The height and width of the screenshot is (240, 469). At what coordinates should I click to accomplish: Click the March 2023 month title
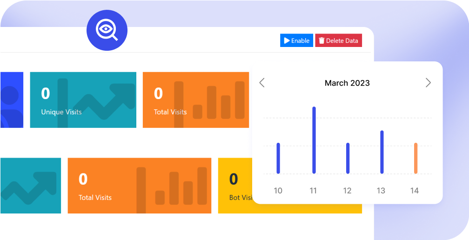347,83
